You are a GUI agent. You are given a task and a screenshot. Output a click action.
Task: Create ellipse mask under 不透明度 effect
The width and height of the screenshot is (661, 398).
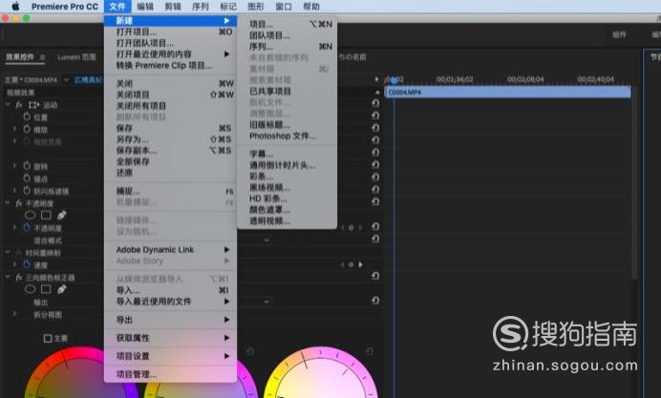point(30,215)
